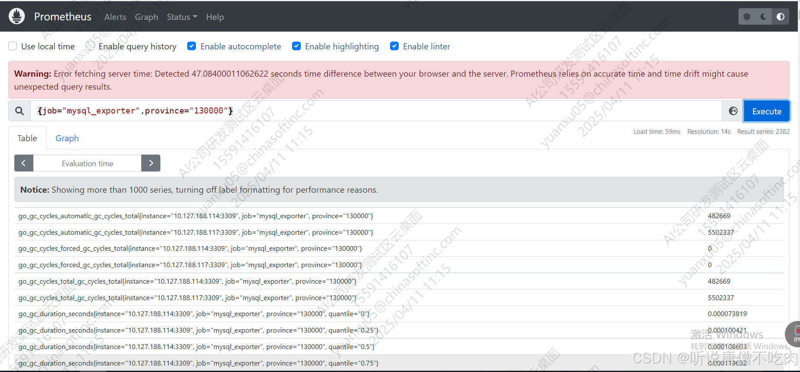
Task: Go to the Graph navigation item
Action: (x=146, y=17)
